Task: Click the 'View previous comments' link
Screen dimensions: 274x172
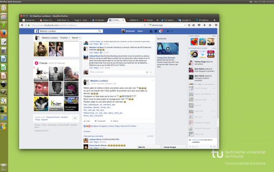Action: pyautogui.click(x=93, y=136)
